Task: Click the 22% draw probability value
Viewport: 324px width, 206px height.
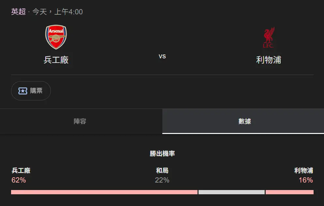Action: coord(162,180)
